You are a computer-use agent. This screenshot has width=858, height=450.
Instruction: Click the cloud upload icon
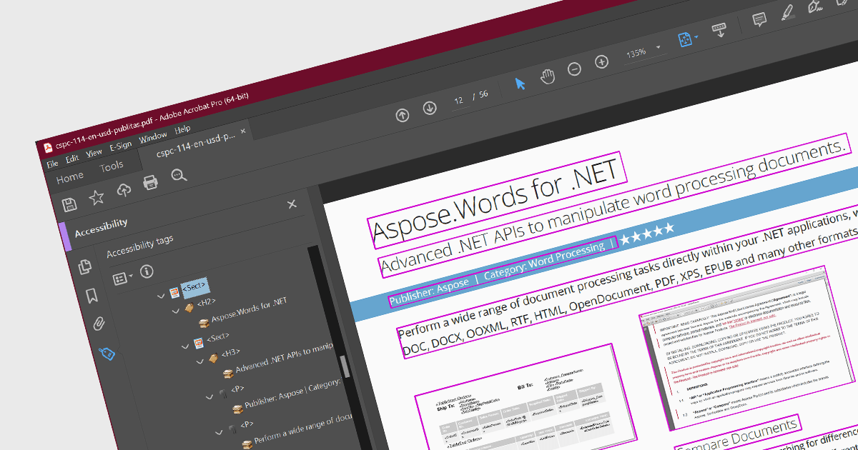pyautogui.click(x=124, y=190)
